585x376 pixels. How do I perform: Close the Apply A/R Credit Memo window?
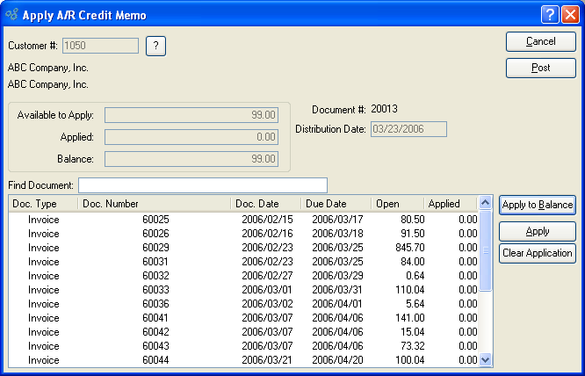point(569,15)
